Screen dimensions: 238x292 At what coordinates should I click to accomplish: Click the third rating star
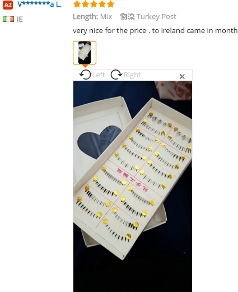pyautogui.click(x=94, y=4)
